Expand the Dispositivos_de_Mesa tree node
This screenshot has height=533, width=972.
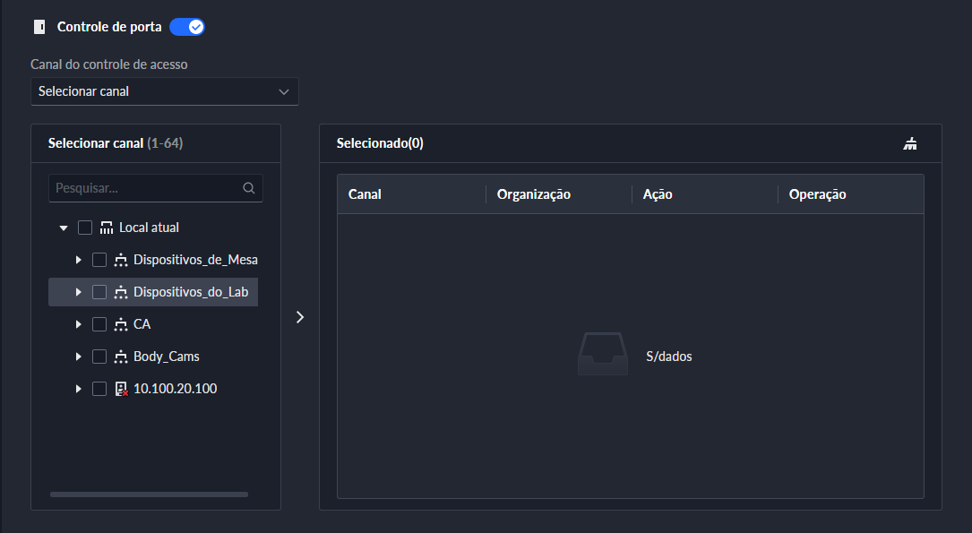78,261
